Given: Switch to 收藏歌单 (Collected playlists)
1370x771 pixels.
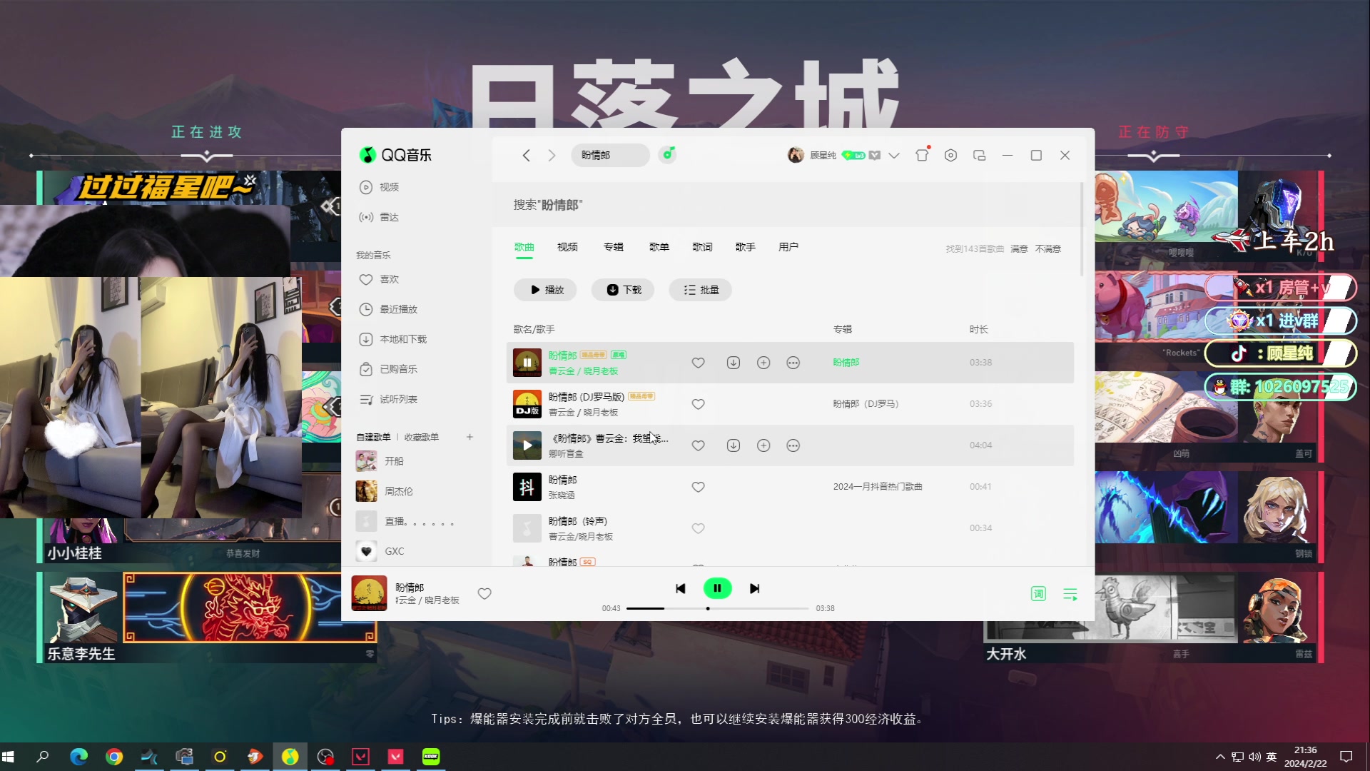Looking at the screenshot, I should tap(422, 437).
